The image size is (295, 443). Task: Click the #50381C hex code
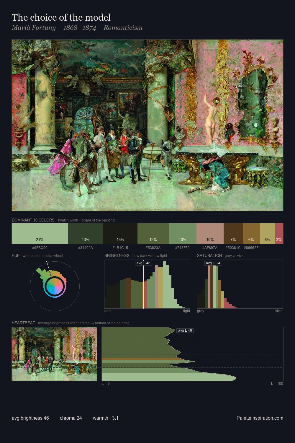click(x=233, y=248)
